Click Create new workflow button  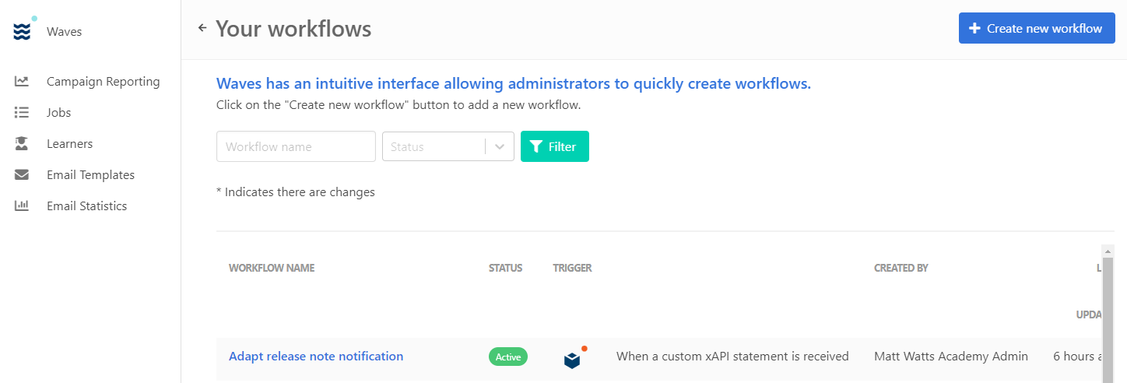pyautogui.click(x=1037, y=28)
